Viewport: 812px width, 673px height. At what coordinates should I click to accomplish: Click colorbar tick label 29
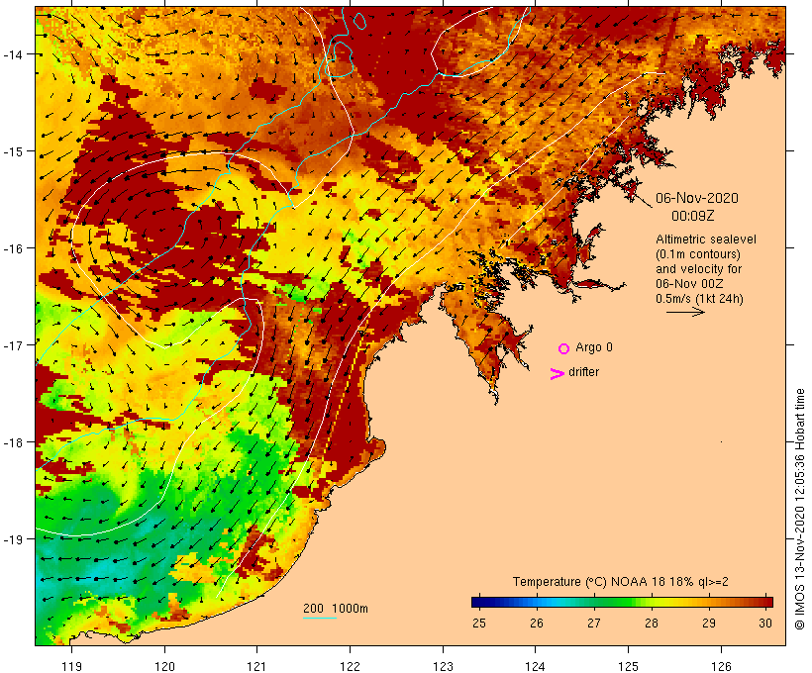(709, 623)
